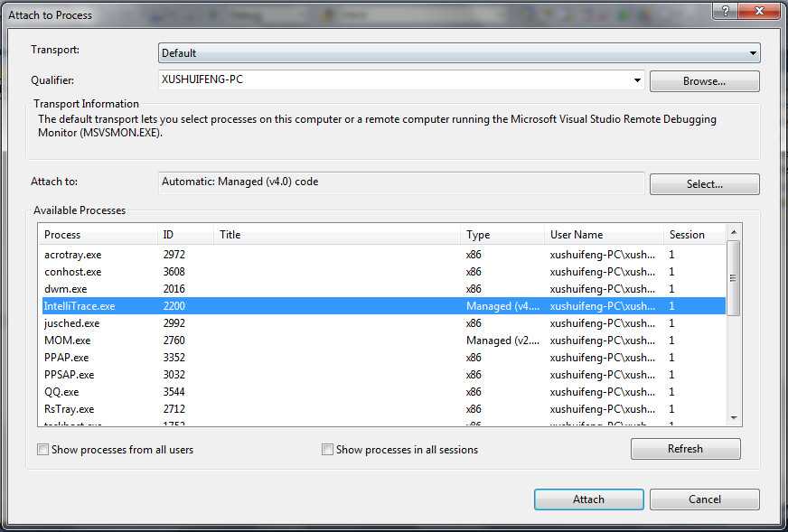Click process ID 3352
The image size is (788, 532).
[x=174, y=357]
